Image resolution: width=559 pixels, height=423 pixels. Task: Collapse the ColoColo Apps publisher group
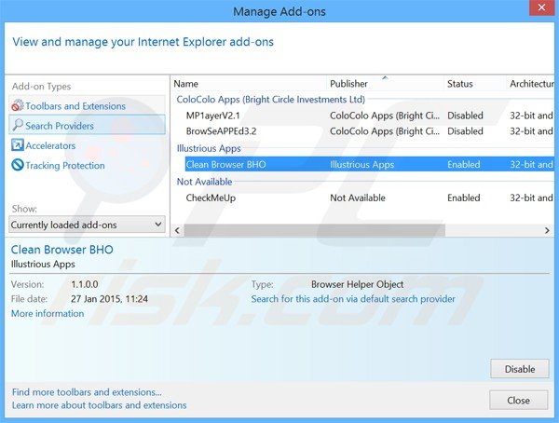[270, 100]
